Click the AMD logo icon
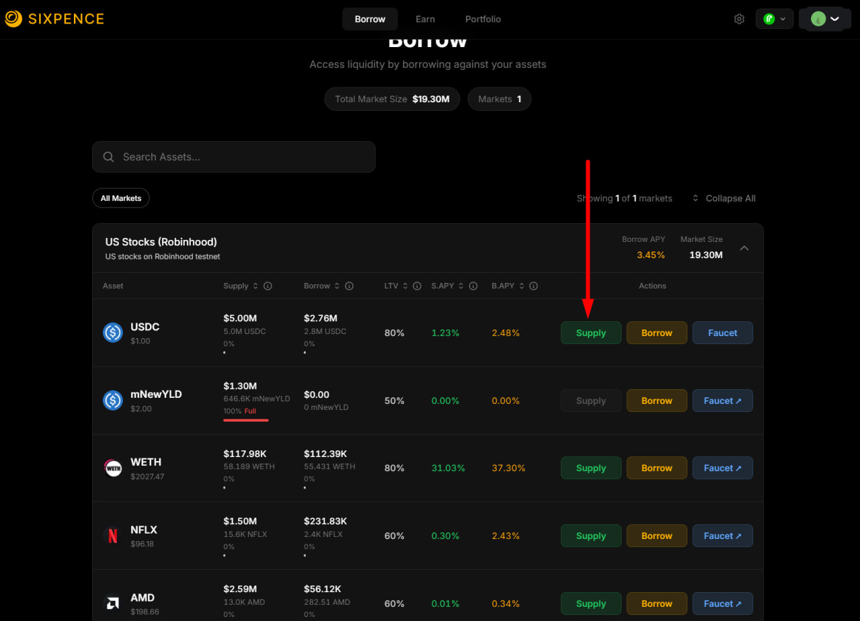 click(113, 604)
